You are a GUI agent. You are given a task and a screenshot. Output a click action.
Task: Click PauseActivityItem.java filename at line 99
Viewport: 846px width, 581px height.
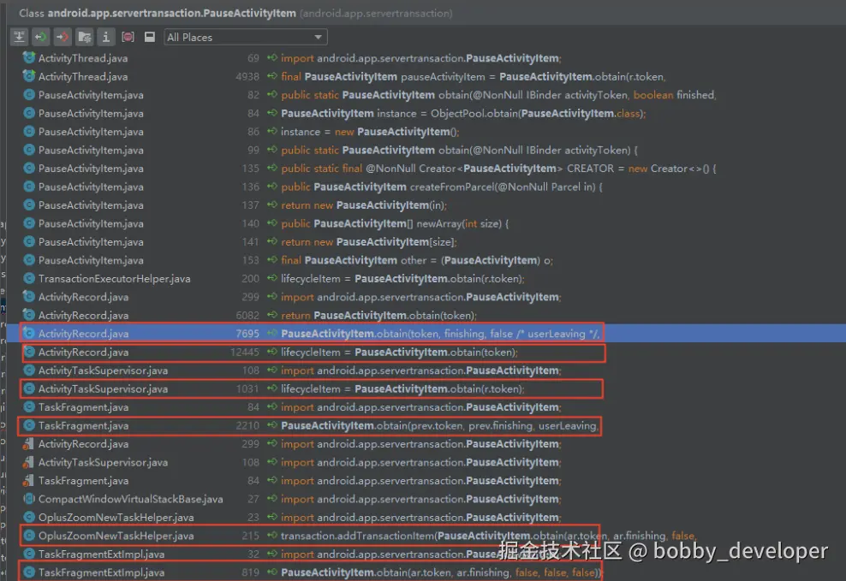coord(91,150)
